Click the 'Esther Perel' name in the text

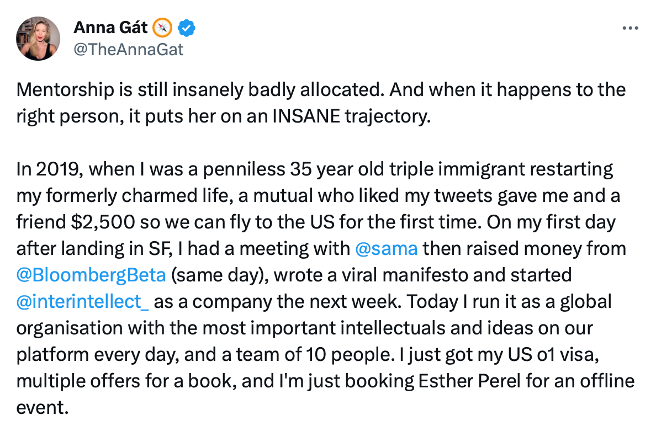tap(469, 381)
